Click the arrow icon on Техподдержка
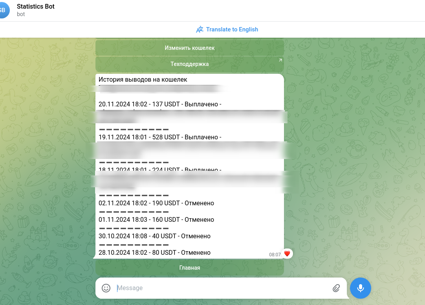The height and width of the screenshot is (305, 425). tap(280, 60)
